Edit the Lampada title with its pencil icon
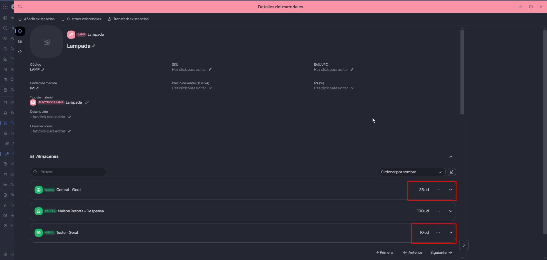 94,46
